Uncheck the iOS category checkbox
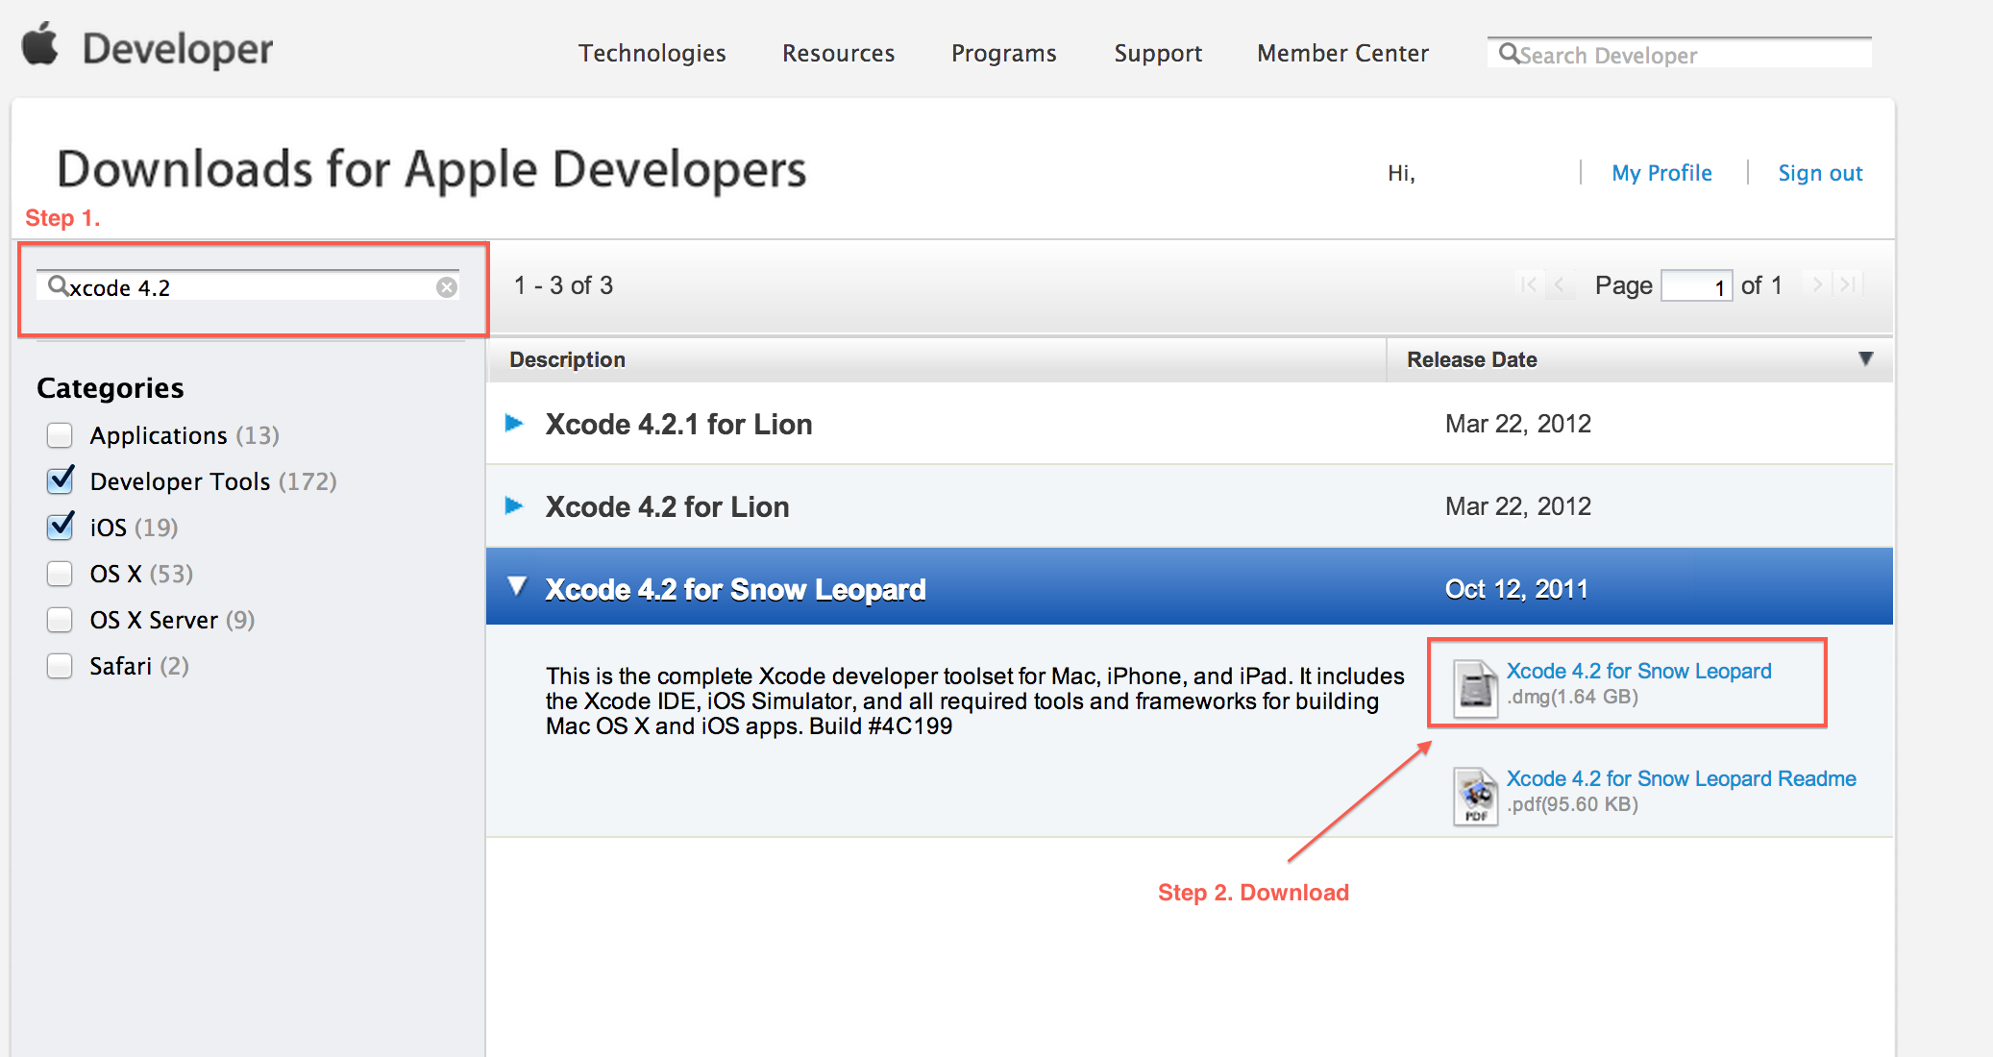This screenshot has height=1057, width=1993. (61, 526)
